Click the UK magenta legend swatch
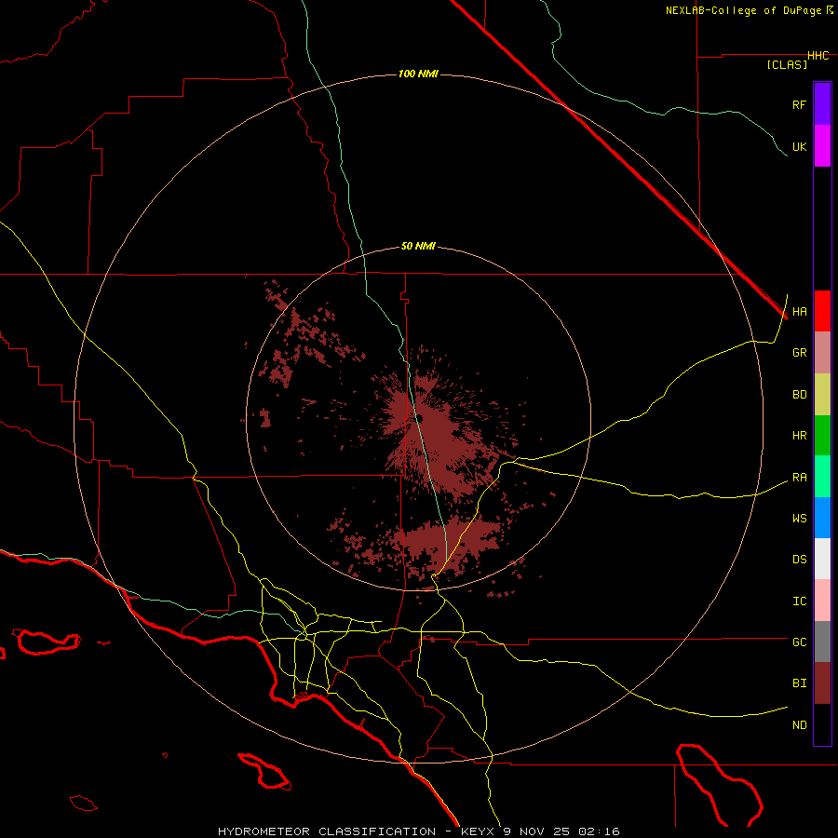 (822, 146)
